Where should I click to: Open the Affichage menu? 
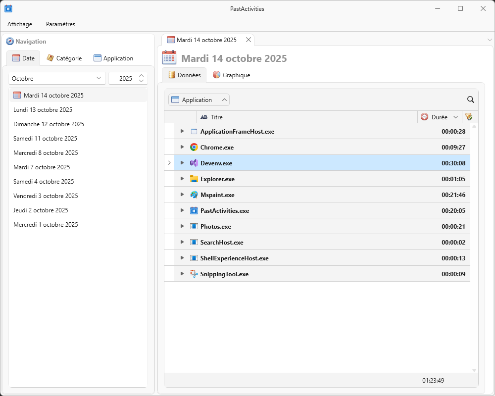click(x=20, y=24)
